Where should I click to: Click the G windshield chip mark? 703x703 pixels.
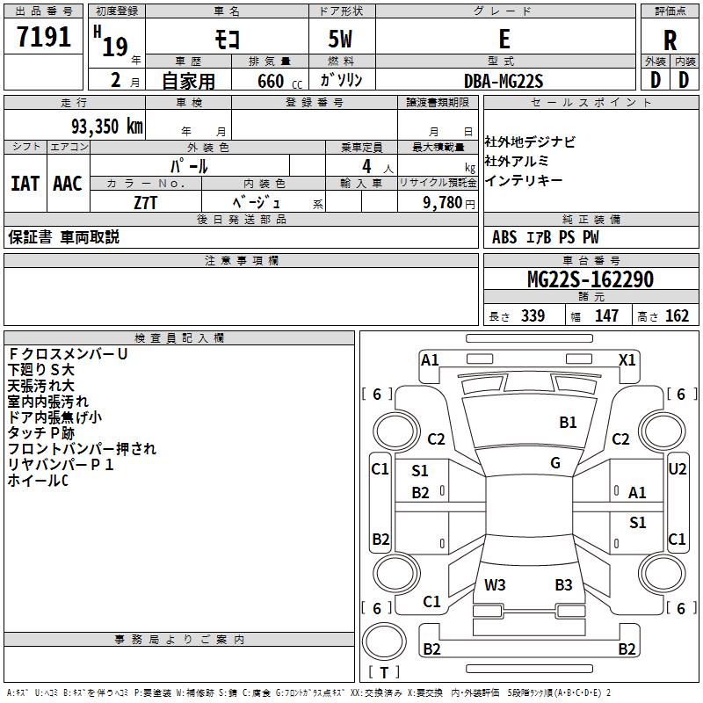pyautogui.click(x=555, y=463)
